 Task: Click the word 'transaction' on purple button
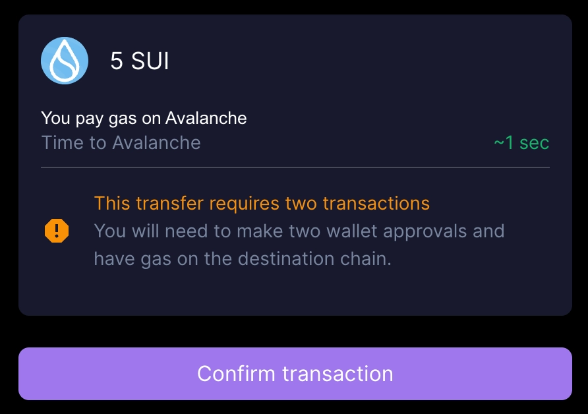pos(338,374)
